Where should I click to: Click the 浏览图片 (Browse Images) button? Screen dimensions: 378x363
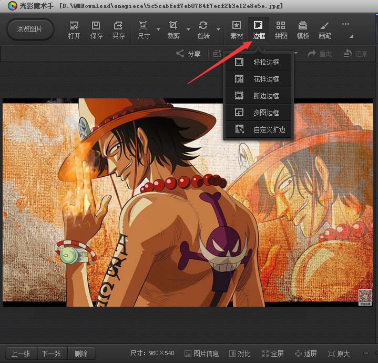[x=30, y=29]
